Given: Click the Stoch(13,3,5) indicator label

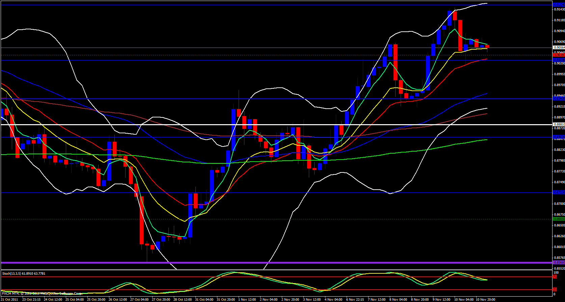Looking at the screenshot, I should (24, 273).
